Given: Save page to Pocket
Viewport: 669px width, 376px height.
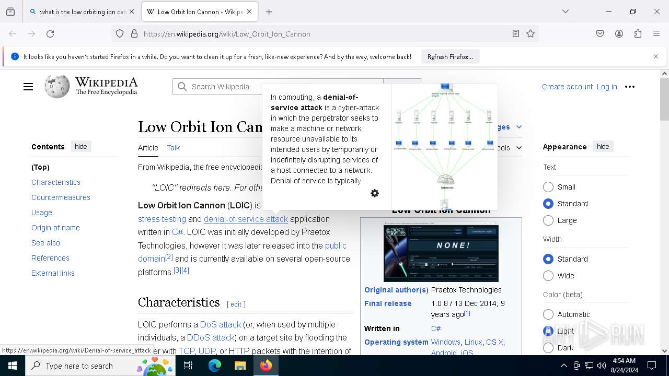Looking at the screenshot, I should click(x=600, y=34).
